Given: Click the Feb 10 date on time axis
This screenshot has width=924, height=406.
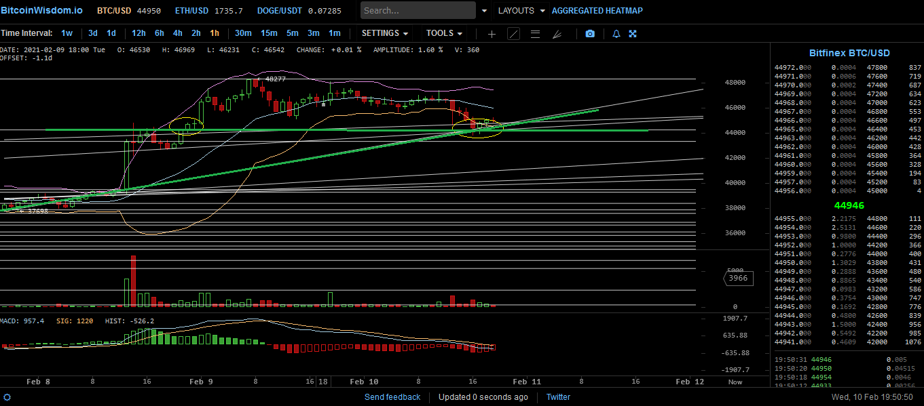Looking at the screenshot, I should pos(364,382).
